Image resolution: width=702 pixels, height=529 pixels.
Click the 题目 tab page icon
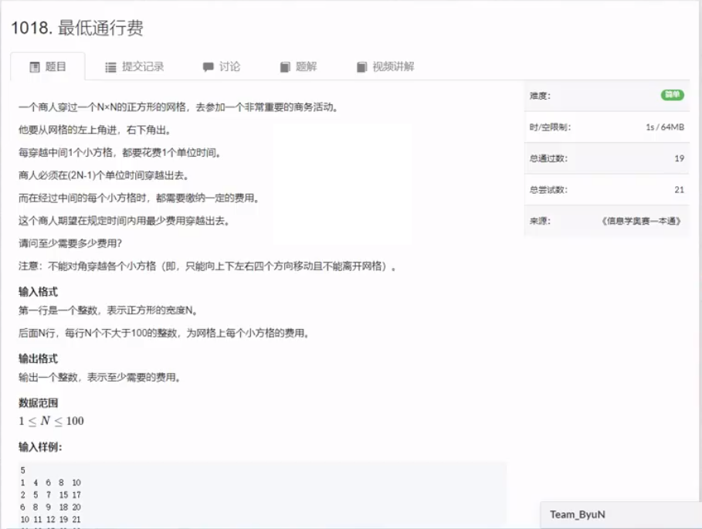click(35, 67)
